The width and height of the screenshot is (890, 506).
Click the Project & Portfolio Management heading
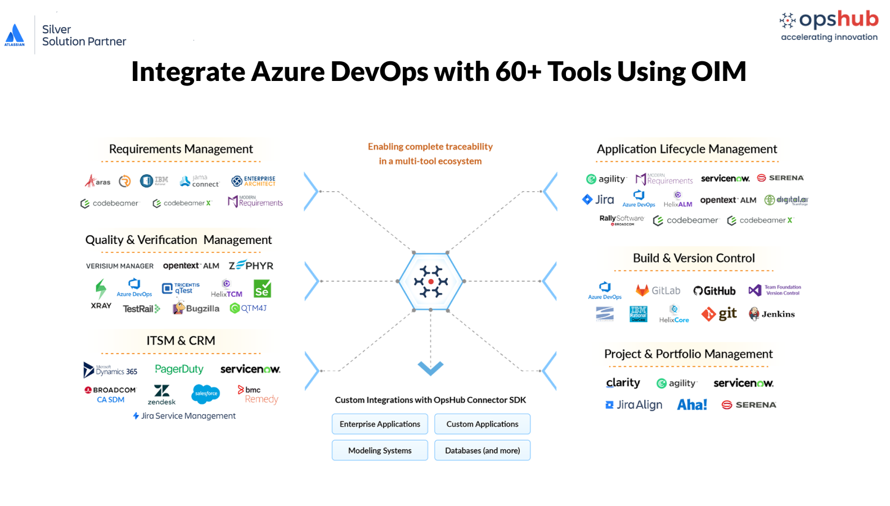click(689, 354)
